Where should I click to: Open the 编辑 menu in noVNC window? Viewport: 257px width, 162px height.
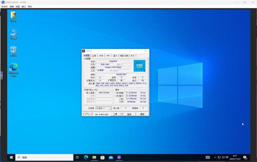11,7
